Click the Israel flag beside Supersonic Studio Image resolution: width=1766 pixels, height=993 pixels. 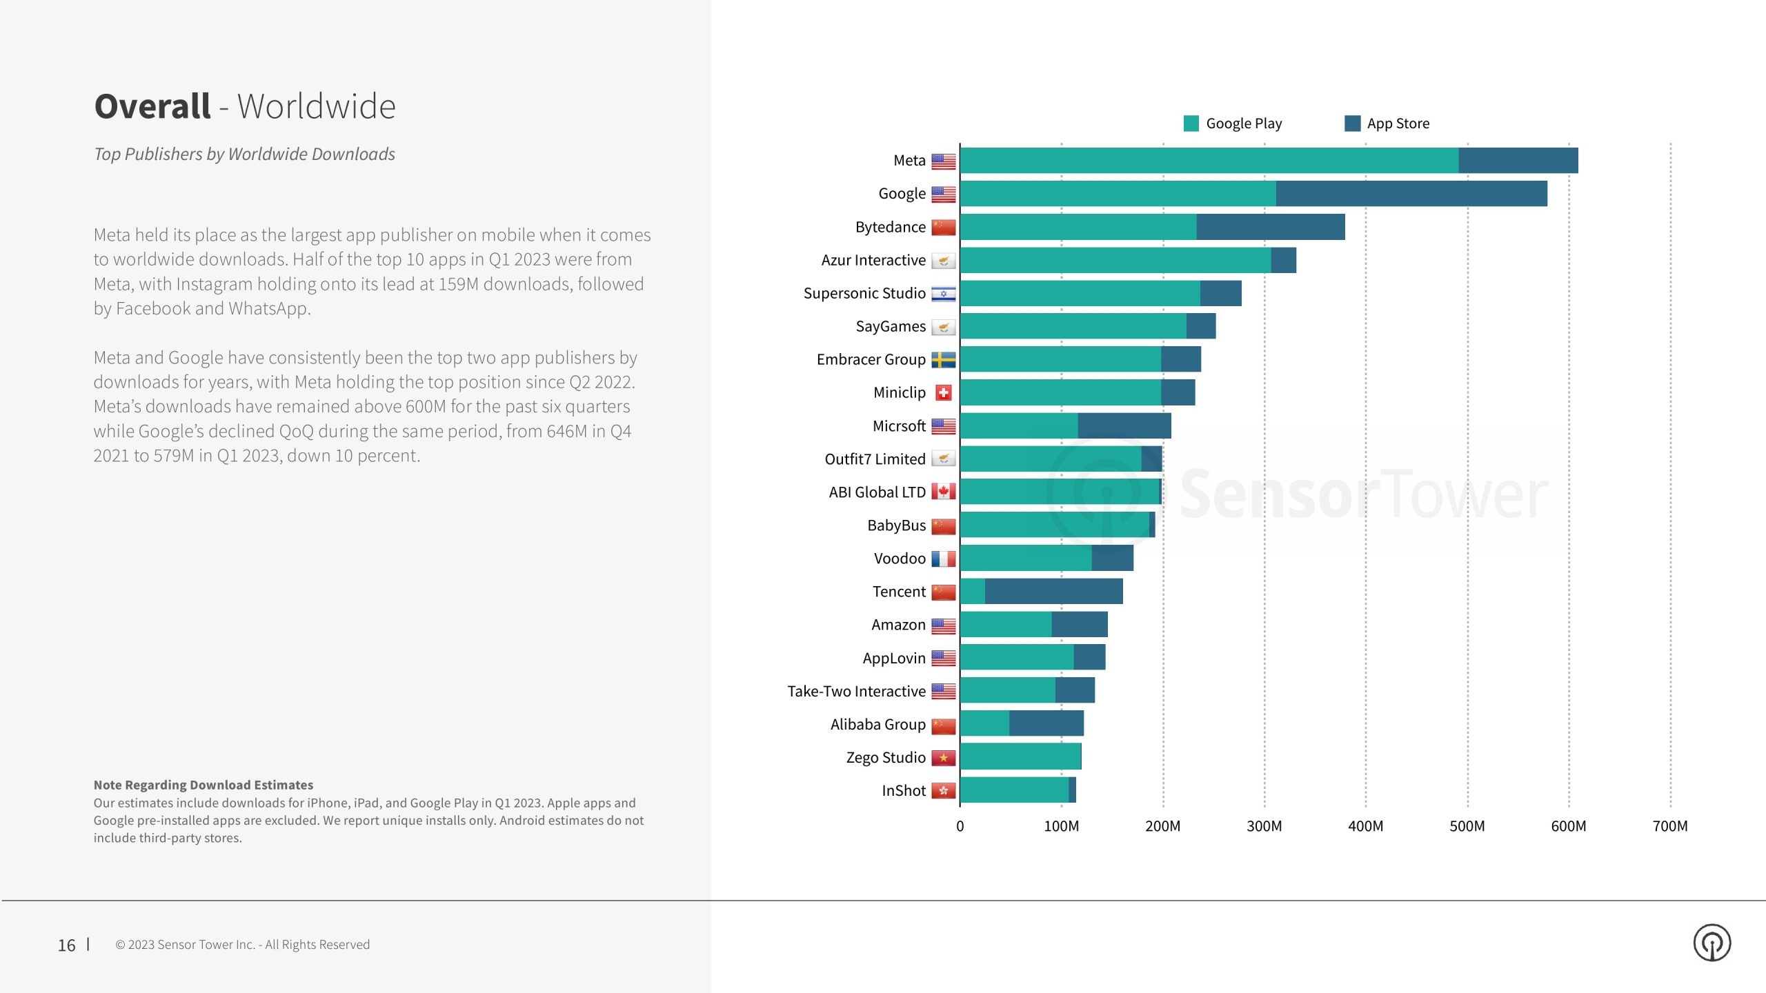tap(943, 294)
